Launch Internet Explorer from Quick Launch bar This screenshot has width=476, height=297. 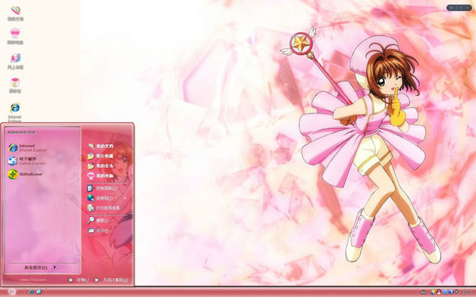[31, 291]
